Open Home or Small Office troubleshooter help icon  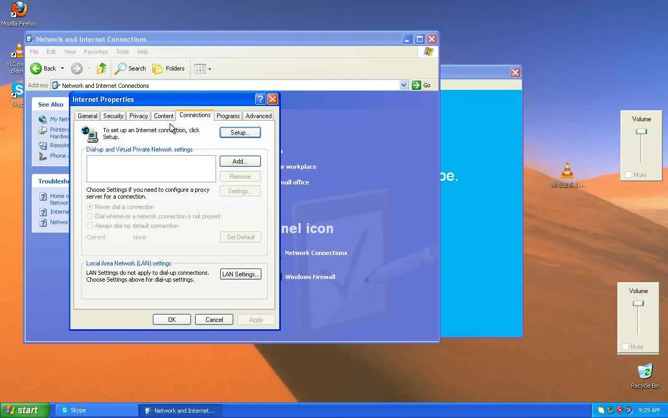pyautogui.click(x=43, y=196)
